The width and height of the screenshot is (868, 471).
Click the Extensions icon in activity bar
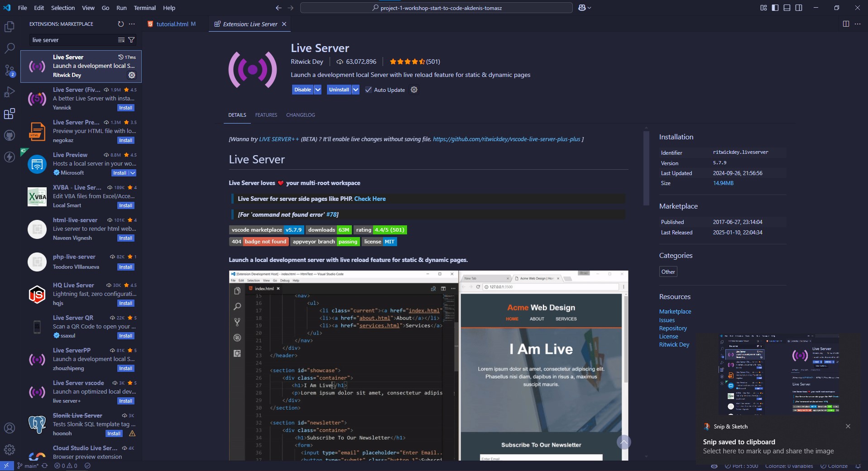tap(9, 114)
